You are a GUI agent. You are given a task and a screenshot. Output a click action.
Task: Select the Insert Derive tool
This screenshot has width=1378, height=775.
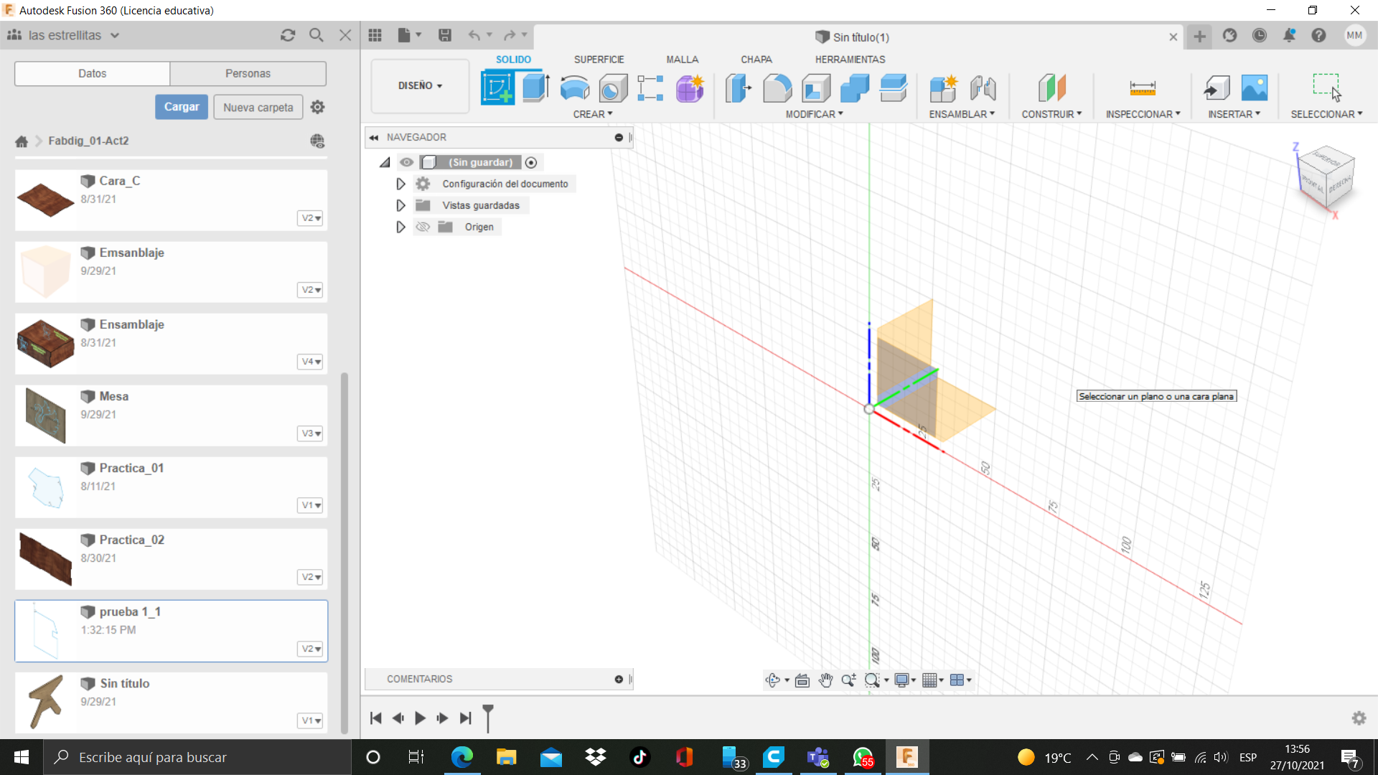(1217, 88)
